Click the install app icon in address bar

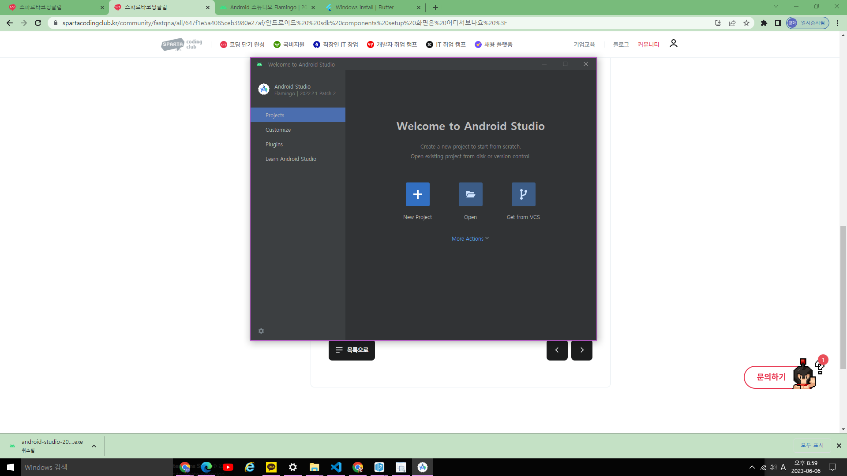point(718,23)
